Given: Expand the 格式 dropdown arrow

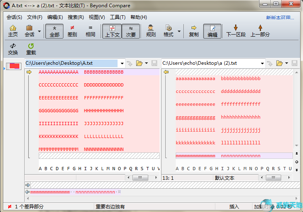Looking at the screenshot, I should [179, 31].
